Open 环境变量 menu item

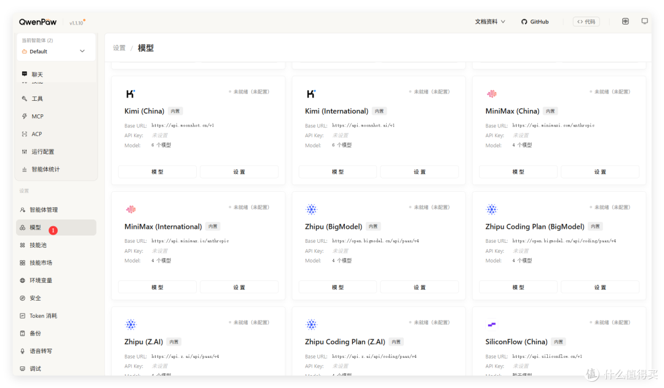pyautogui.click(x=41, y=280)
